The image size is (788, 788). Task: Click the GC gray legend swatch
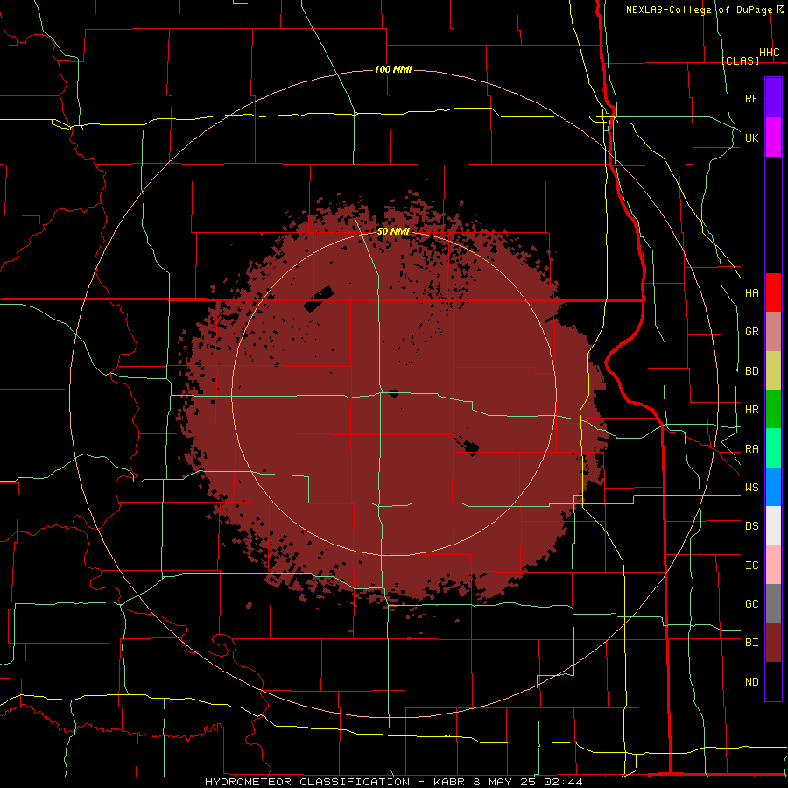(773, 603)
